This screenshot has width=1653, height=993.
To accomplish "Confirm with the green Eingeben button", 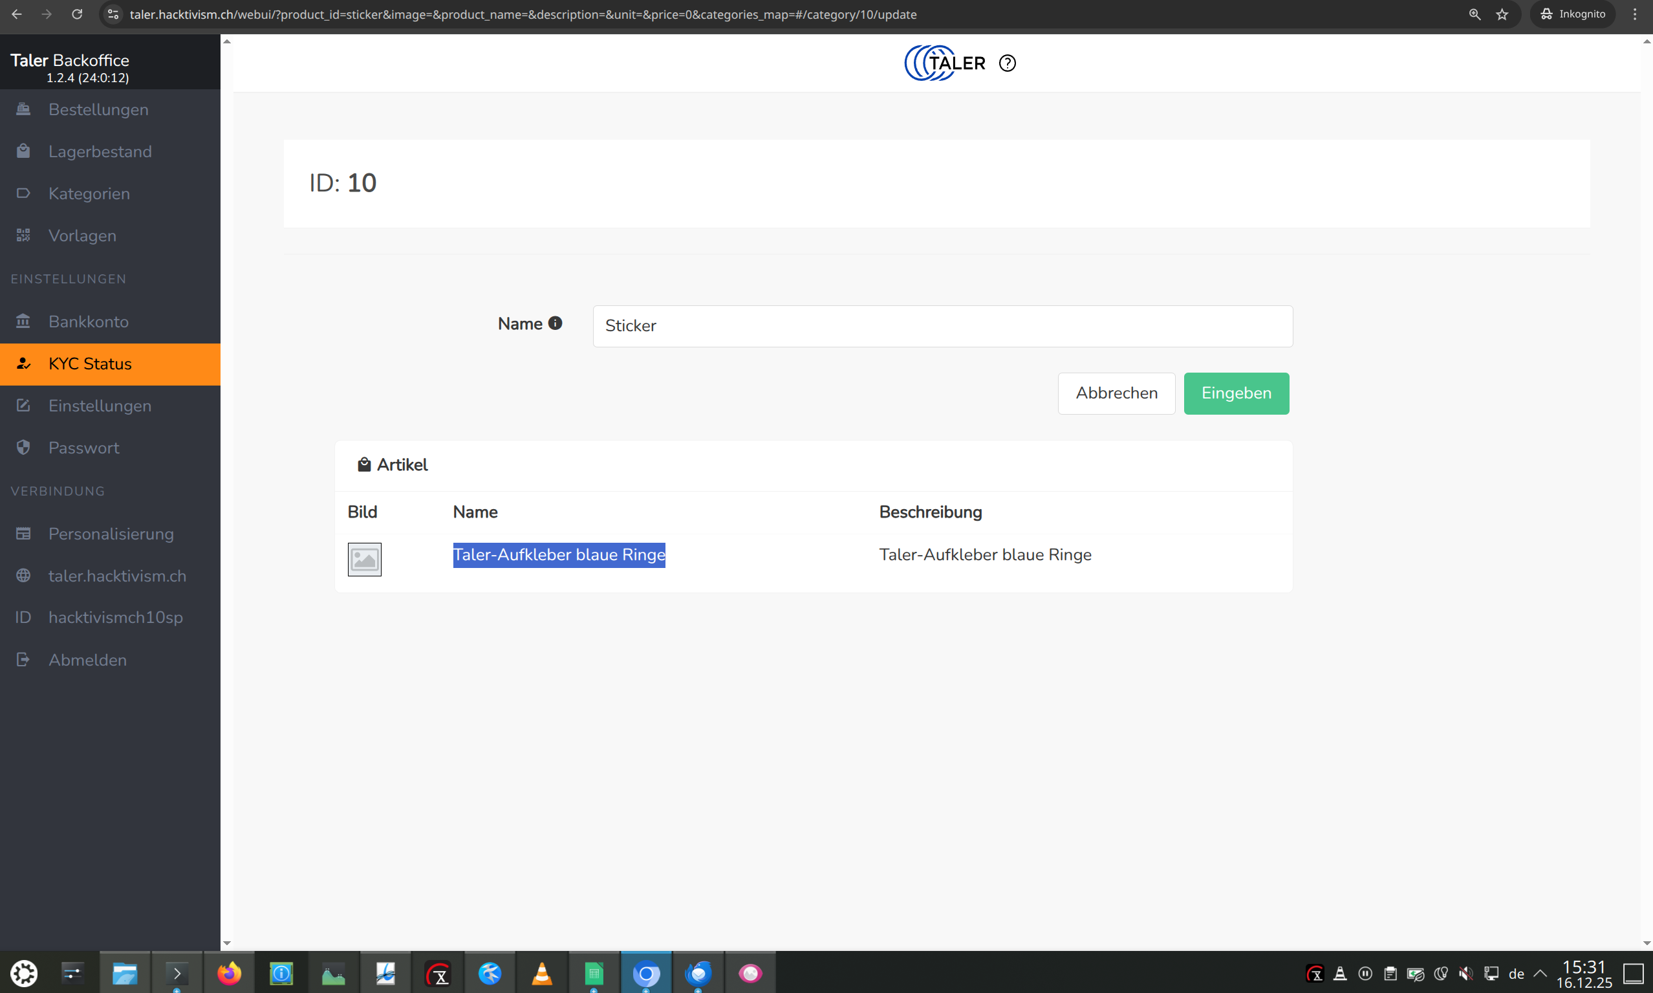I will click(x=1236, y=393).
